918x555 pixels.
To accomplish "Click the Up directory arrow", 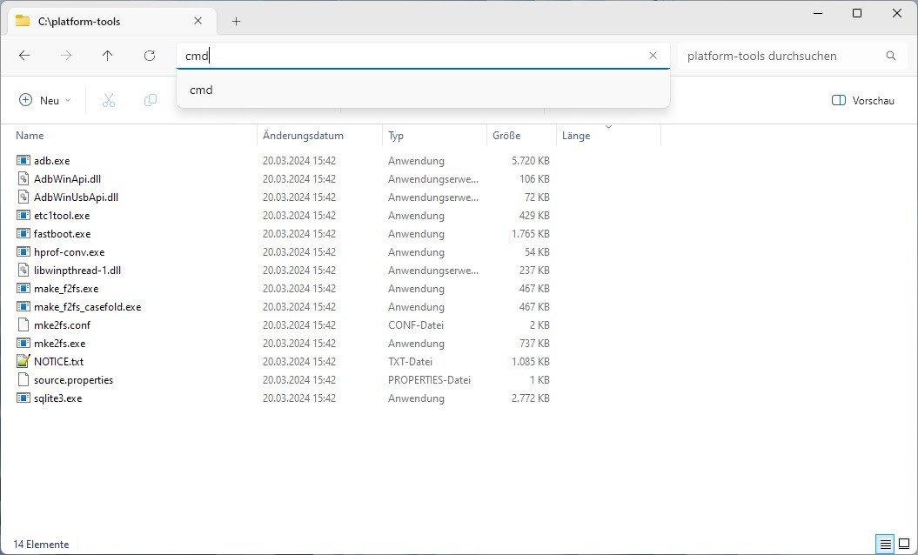I will 107,56.
